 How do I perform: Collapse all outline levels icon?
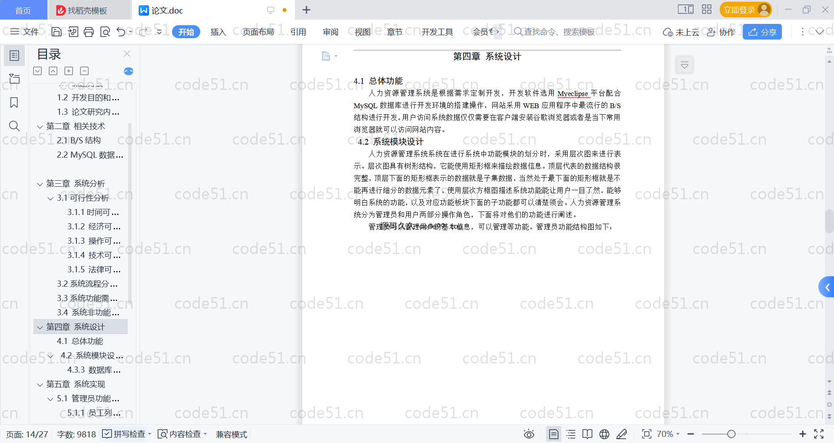pos(38,71)
